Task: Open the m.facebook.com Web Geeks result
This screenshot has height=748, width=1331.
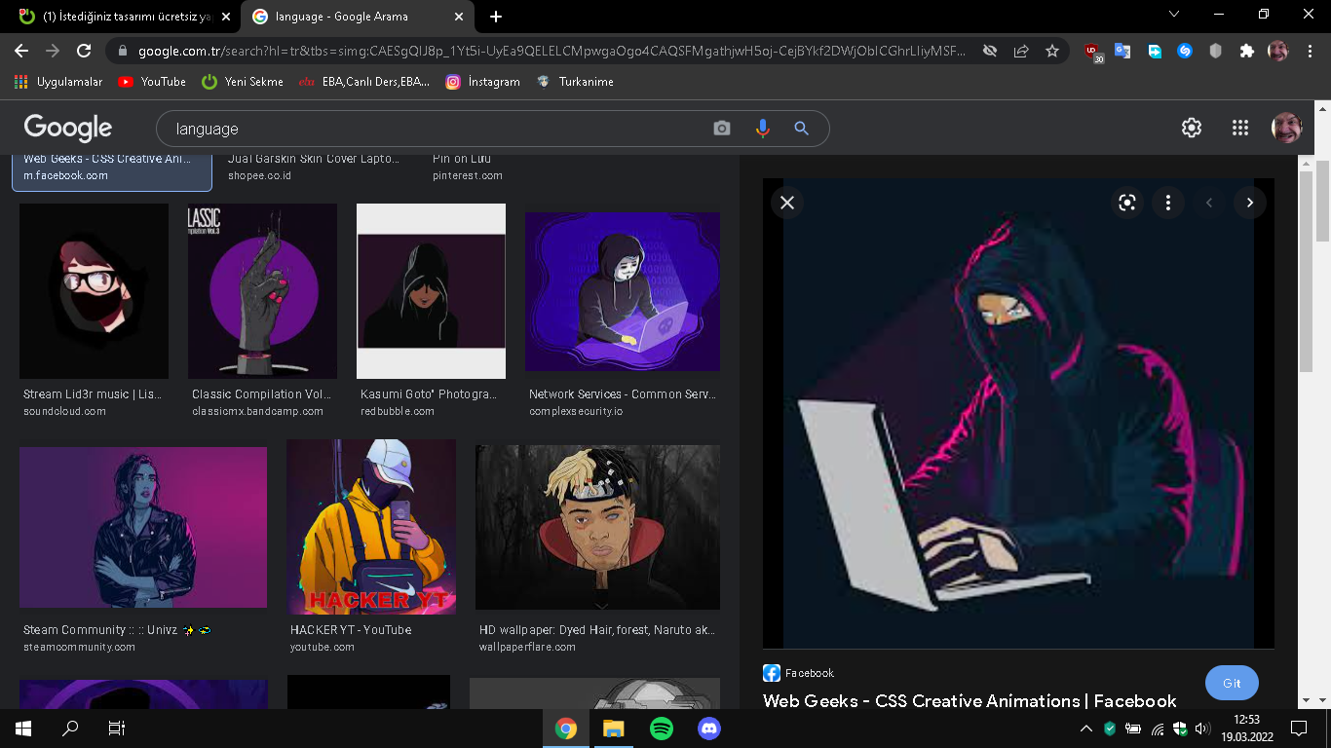Action: [x=112, y=171]
